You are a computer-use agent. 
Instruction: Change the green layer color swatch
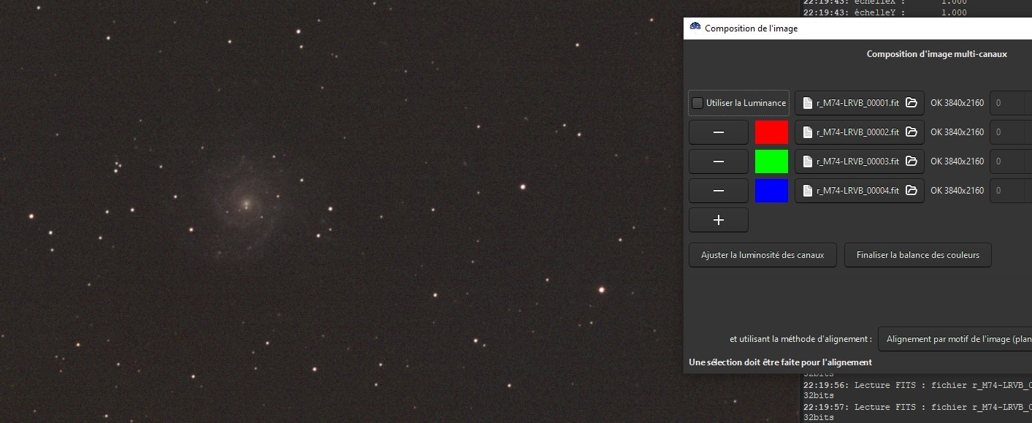771,161
